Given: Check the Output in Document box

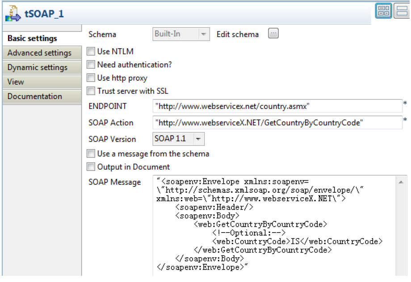Looking at the screenshot, I should [91, 167].
